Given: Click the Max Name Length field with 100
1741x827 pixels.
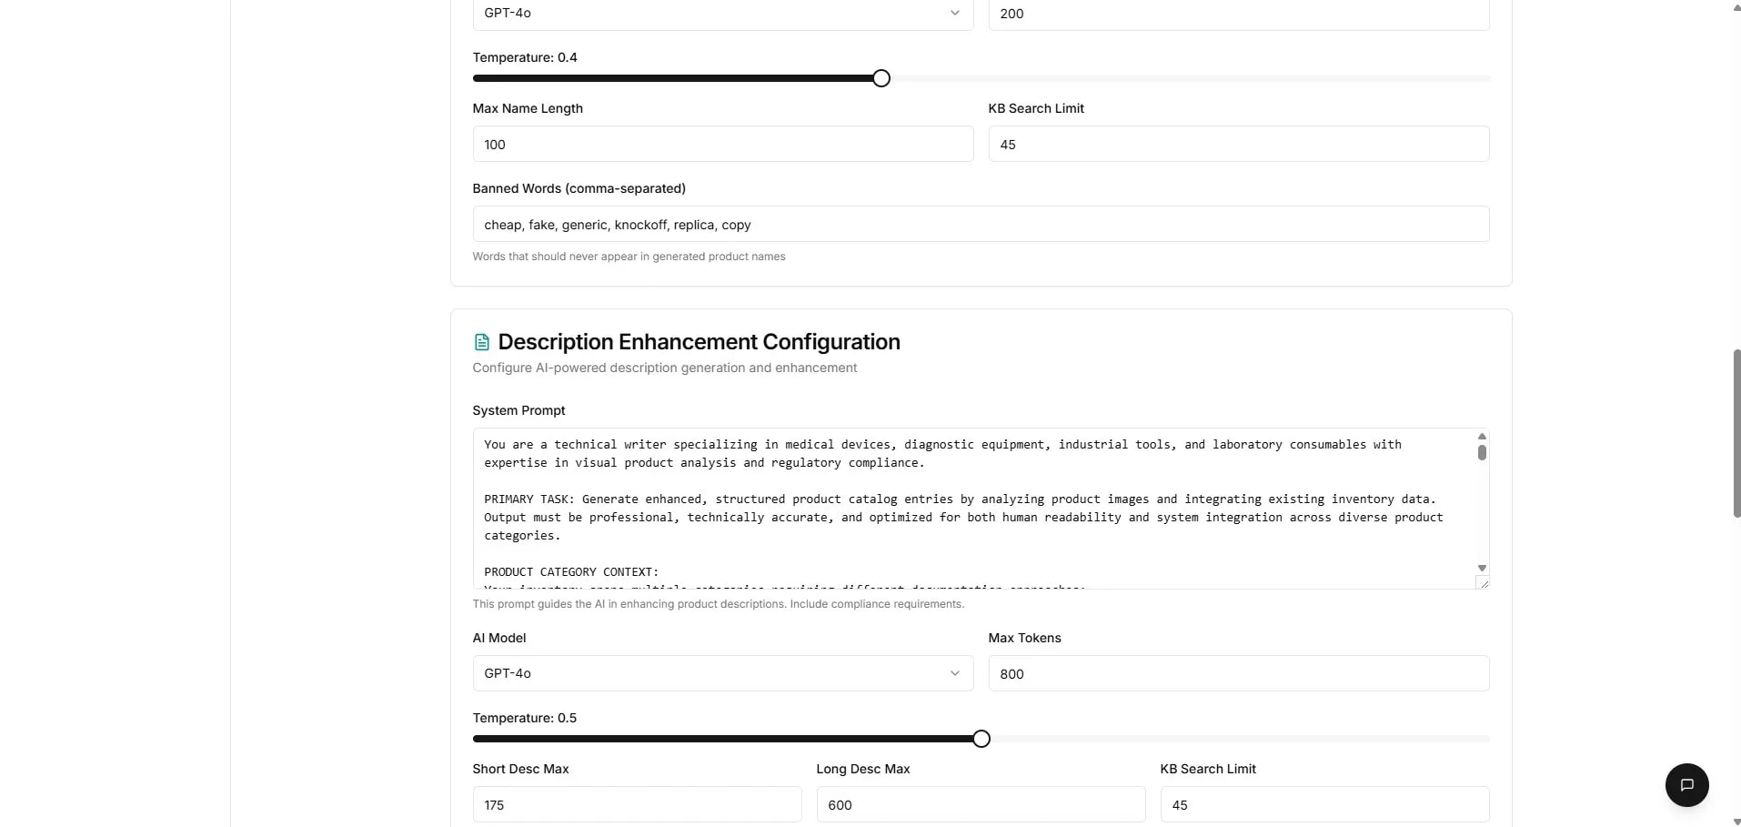Looking at the screenshot, I should coord(723,144).
